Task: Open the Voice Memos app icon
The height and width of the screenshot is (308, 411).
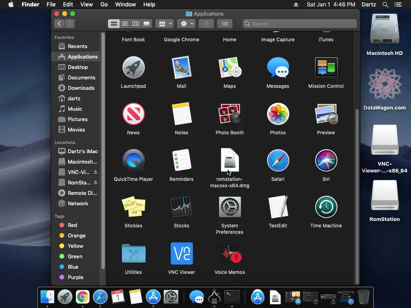Action: 231,254
